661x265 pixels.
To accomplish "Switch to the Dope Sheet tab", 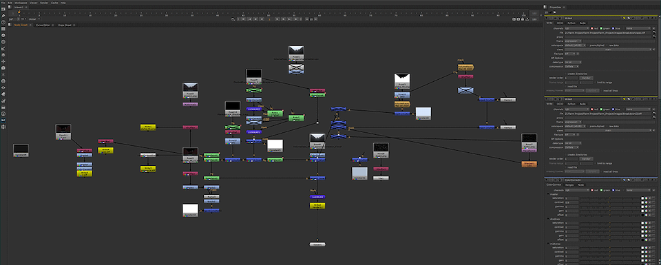I will 65,25.
